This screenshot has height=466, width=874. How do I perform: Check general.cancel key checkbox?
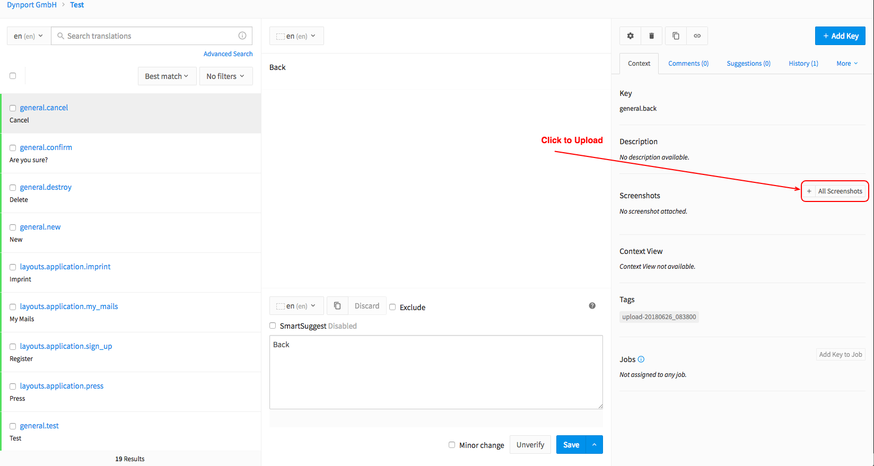click(x=13, y=108)
